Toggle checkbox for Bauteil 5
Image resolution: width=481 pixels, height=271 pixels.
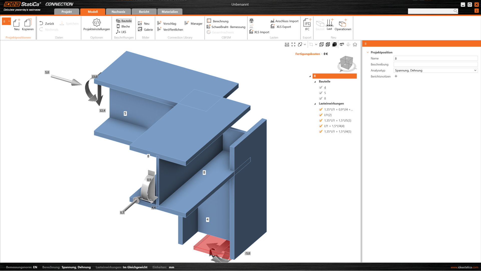pyautogui.click(x=321, y=93)
